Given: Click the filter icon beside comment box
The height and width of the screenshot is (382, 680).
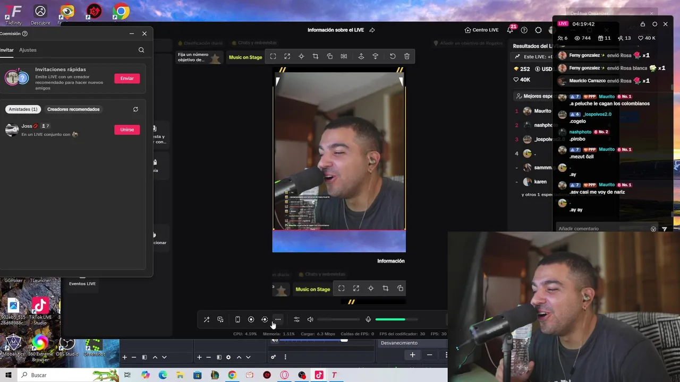Looking at the screenshot, I should coord(664,229).
